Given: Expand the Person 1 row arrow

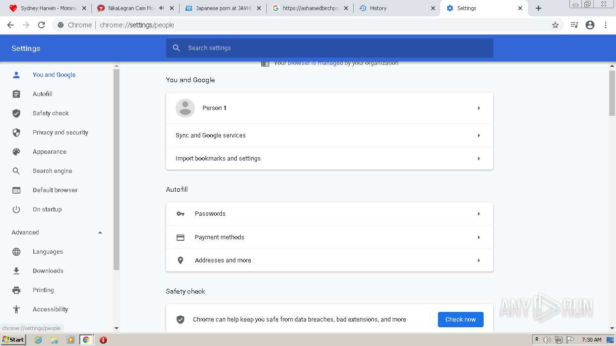Looking at the screenshot, I should 479,108.
